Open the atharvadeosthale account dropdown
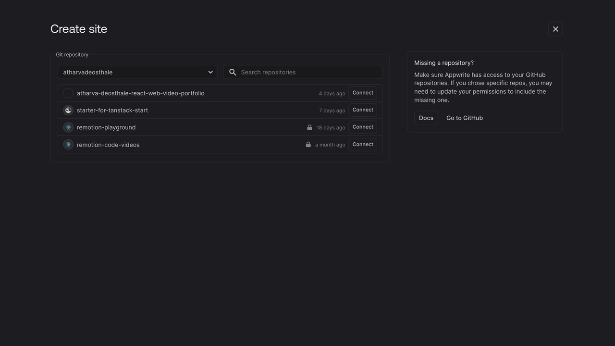Screen dimensions: 615x346 [137, 72]
